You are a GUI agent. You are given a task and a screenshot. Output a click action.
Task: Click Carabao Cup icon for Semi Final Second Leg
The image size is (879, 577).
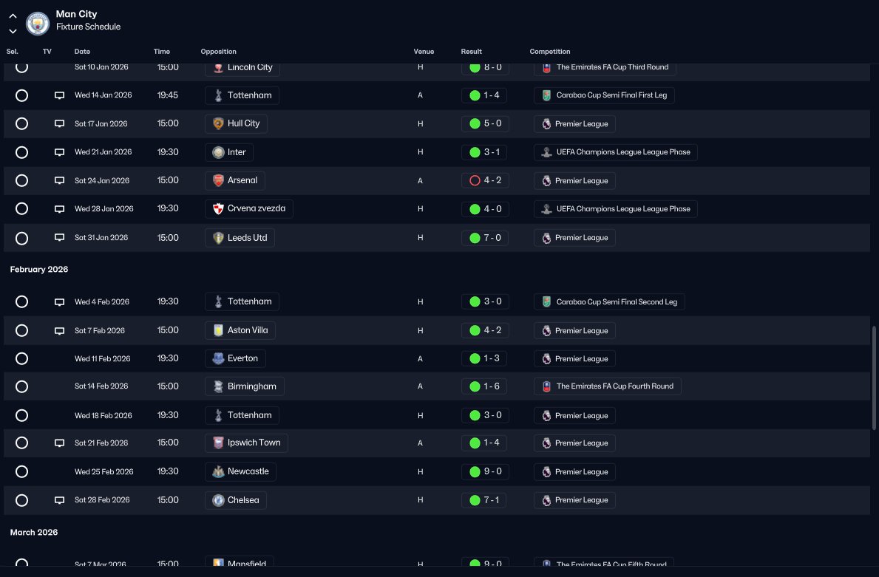tap(546, 302)
